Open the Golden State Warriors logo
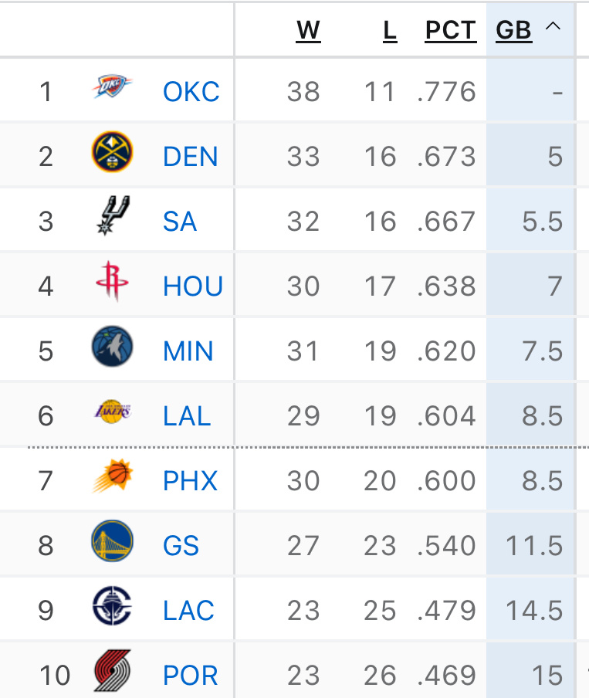This screenshot has width=589, height=698. coord(112,541)
